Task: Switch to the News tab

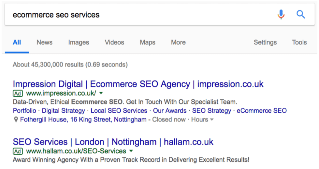Action: (44, 42)
